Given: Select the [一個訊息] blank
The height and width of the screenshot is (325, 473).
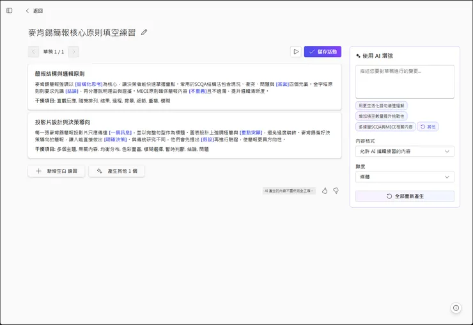Looking at the screenshot, I should pyautogui.click(x=120, y=132).
